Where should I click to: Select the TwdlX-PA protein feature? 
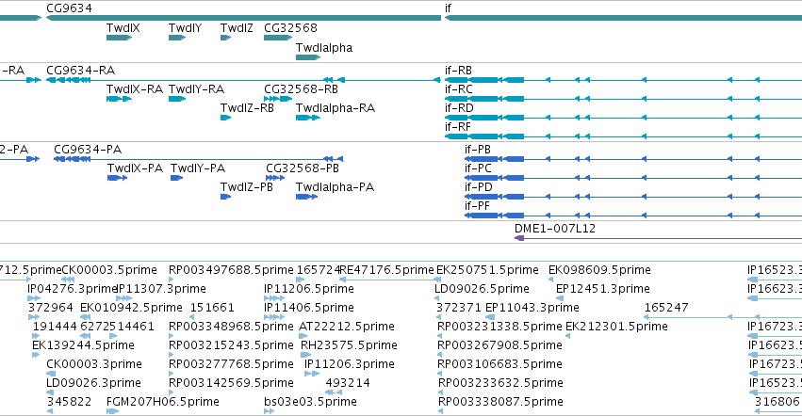point(117,178)
